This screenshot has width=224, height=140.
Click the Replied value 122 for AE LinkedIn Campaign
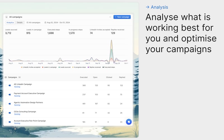point(122,85)
